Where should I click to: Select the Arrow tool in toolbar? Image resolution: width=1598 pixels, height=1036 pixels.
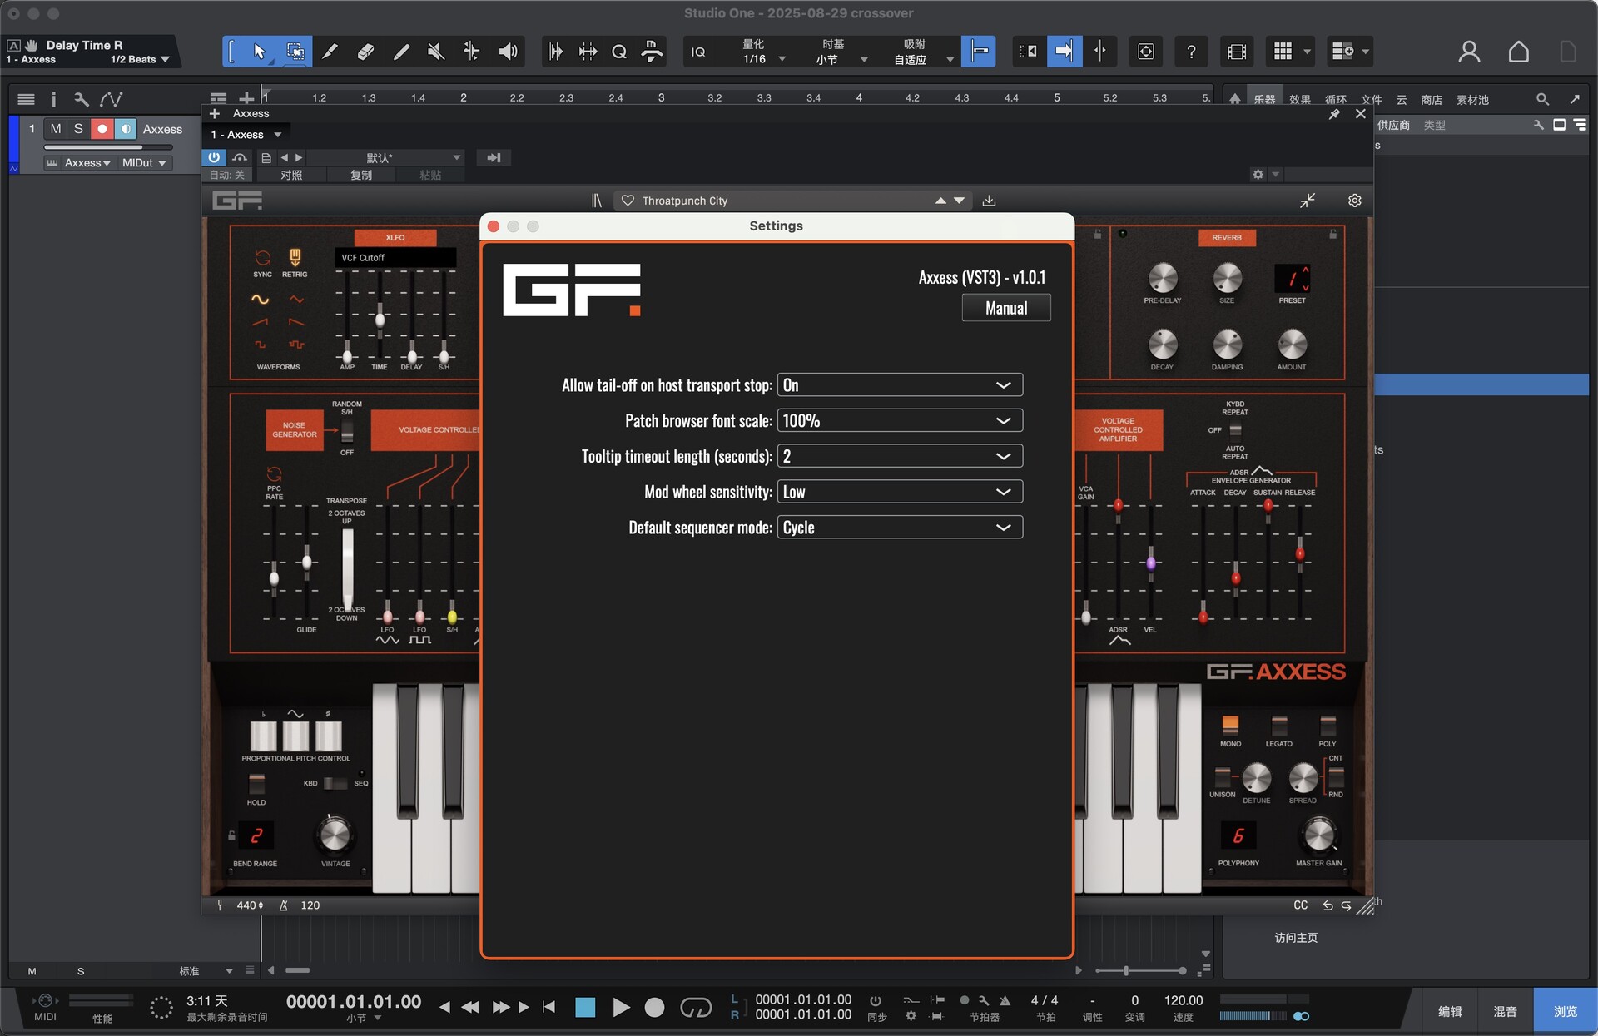pos(259,52)
